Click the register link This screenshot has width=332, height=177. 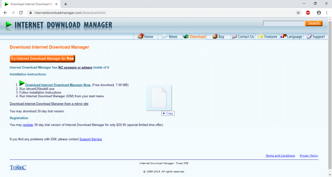(x=28, y=125)
